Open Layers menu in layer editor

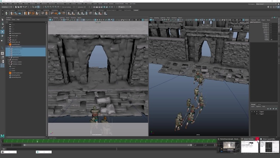(253, 107)
